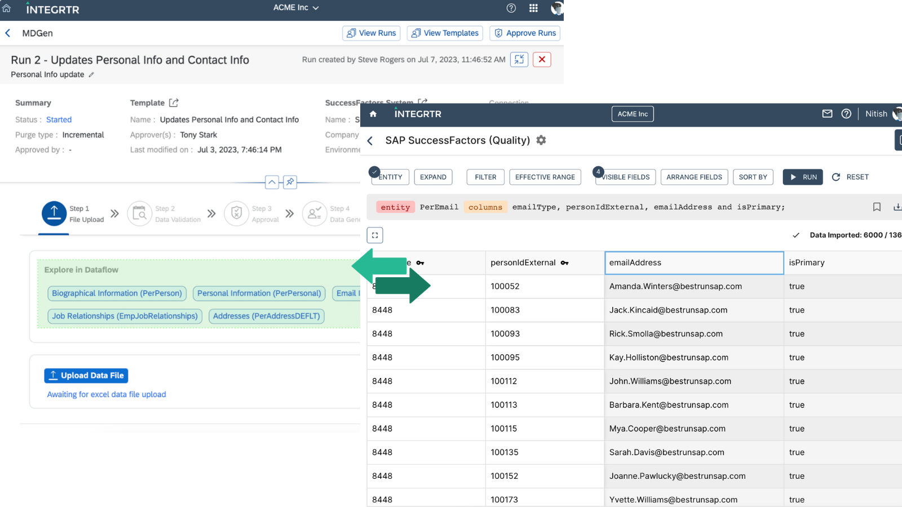Image resolution: width=902 pixels, height=507 pixels.
Task: Bookmark the query with the bookmark icon
Action: pyautogui.click(x=877, y=207)
